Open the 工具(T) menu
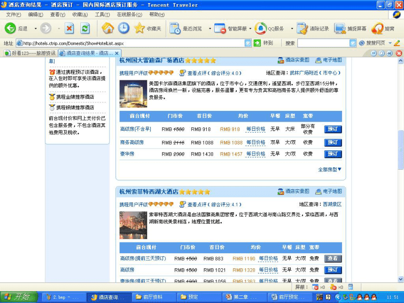This screenshot has height=303, width=404. point(102,15)
